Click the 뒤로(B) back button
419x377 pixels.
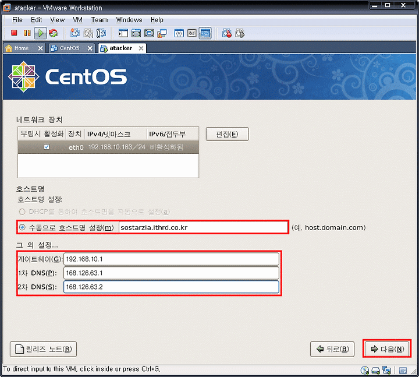click(x=332, y=349)
